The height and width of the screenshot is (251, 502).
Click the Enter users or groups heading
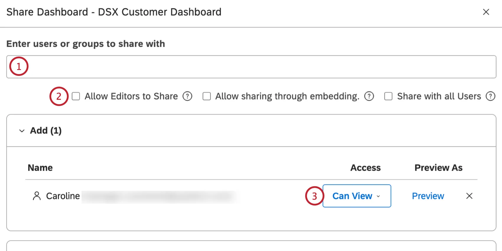tap(86, 44)
